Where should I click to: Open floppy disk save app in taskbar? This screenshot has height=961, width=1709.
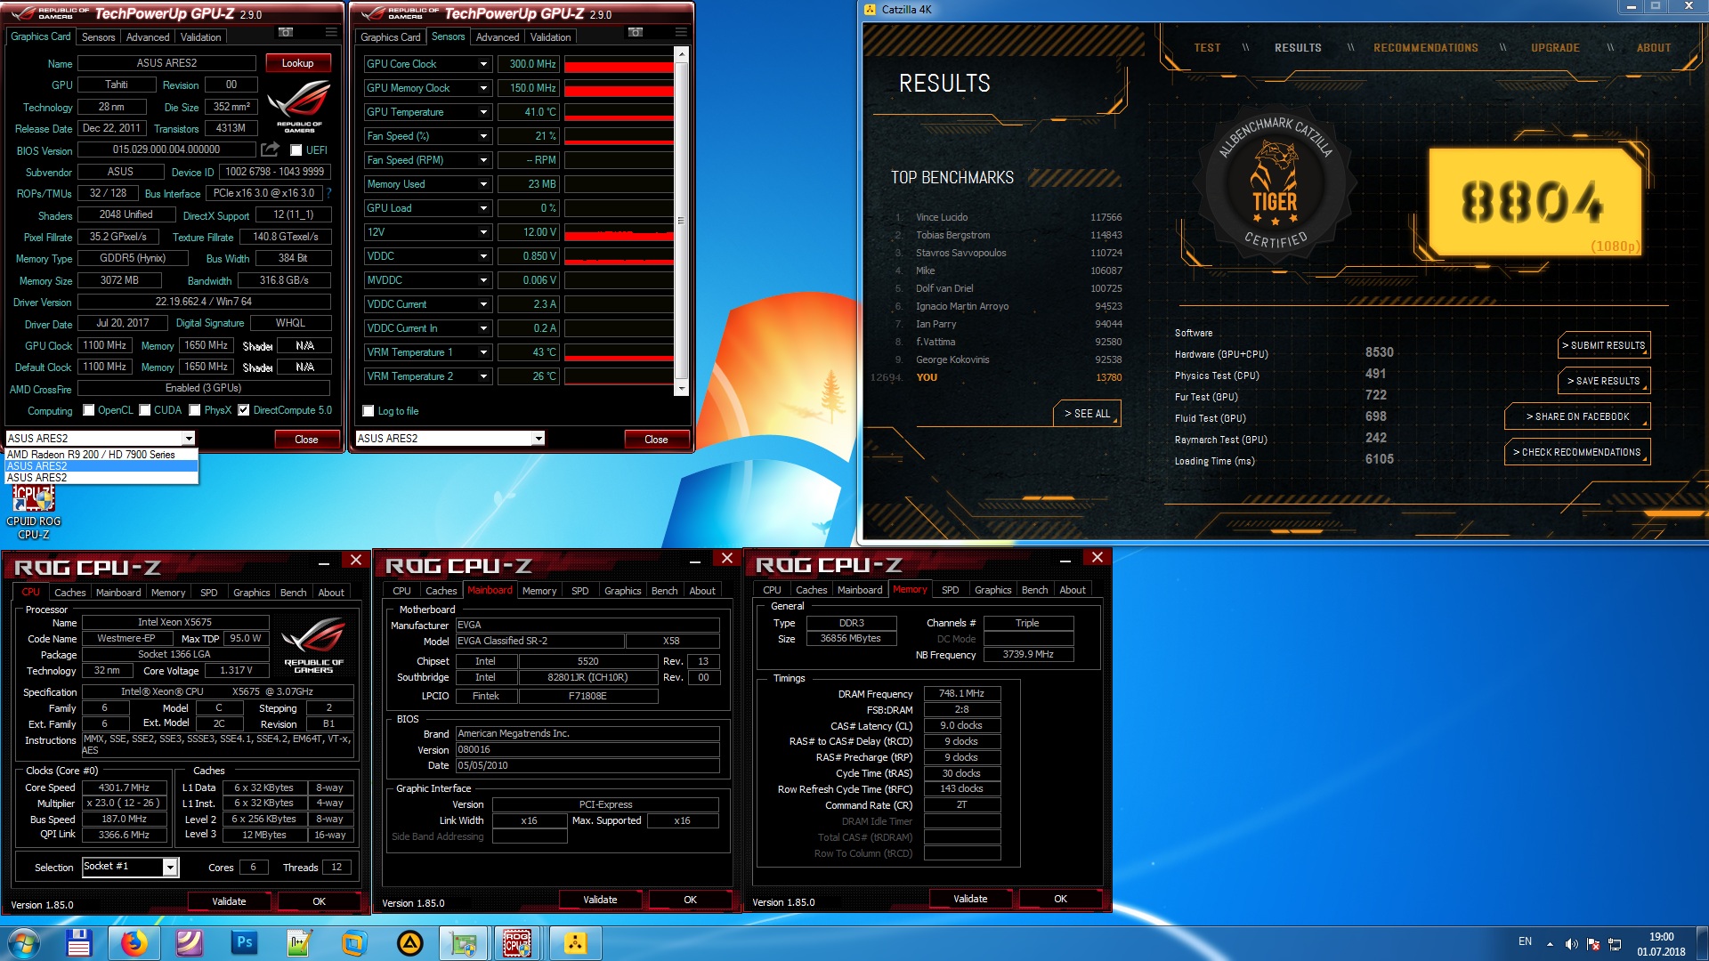click(78, 943)
